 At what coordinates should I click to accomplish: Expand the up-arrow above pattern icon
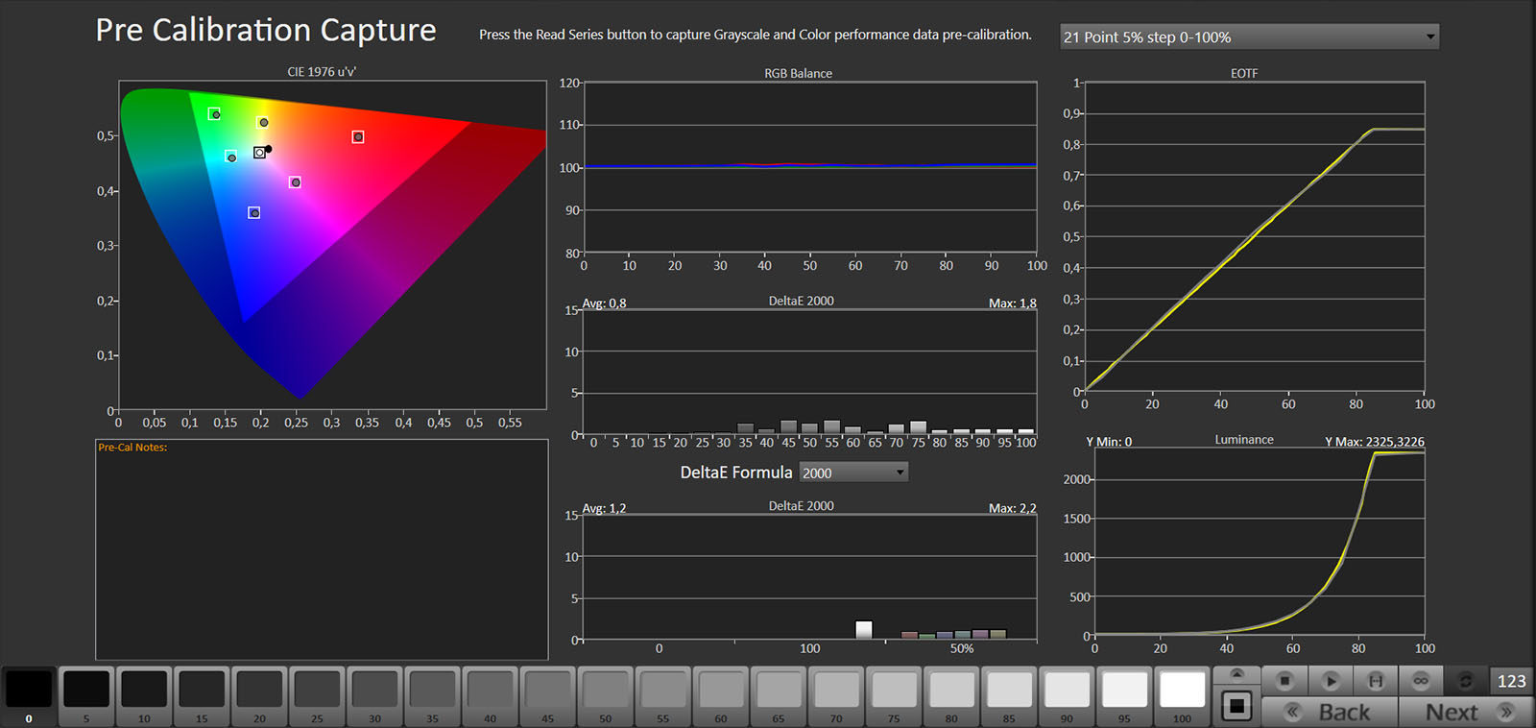(1236, 674)
